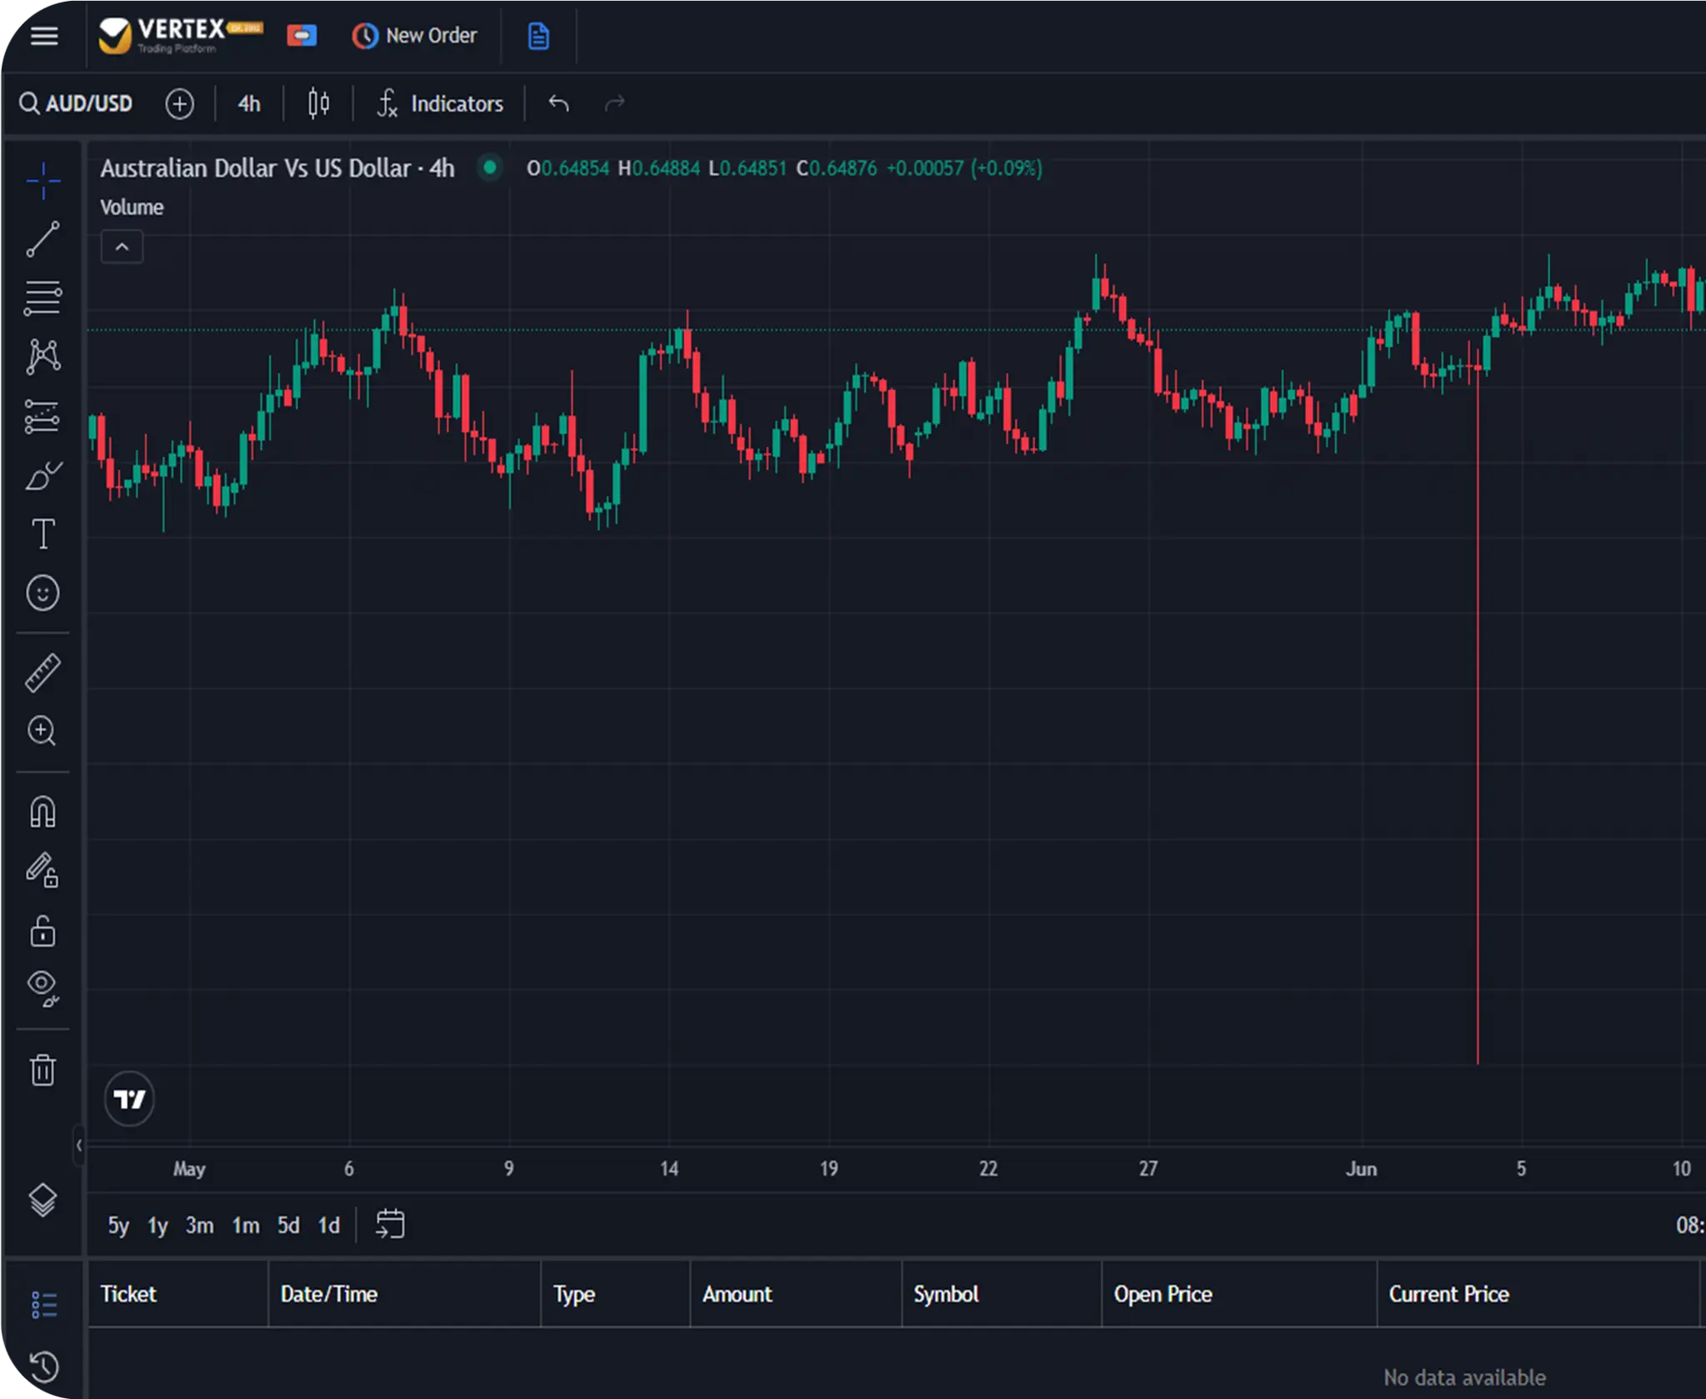1706x1399 pixels.
Task: Select the brush drawing tool
Action: pos(43,476)
